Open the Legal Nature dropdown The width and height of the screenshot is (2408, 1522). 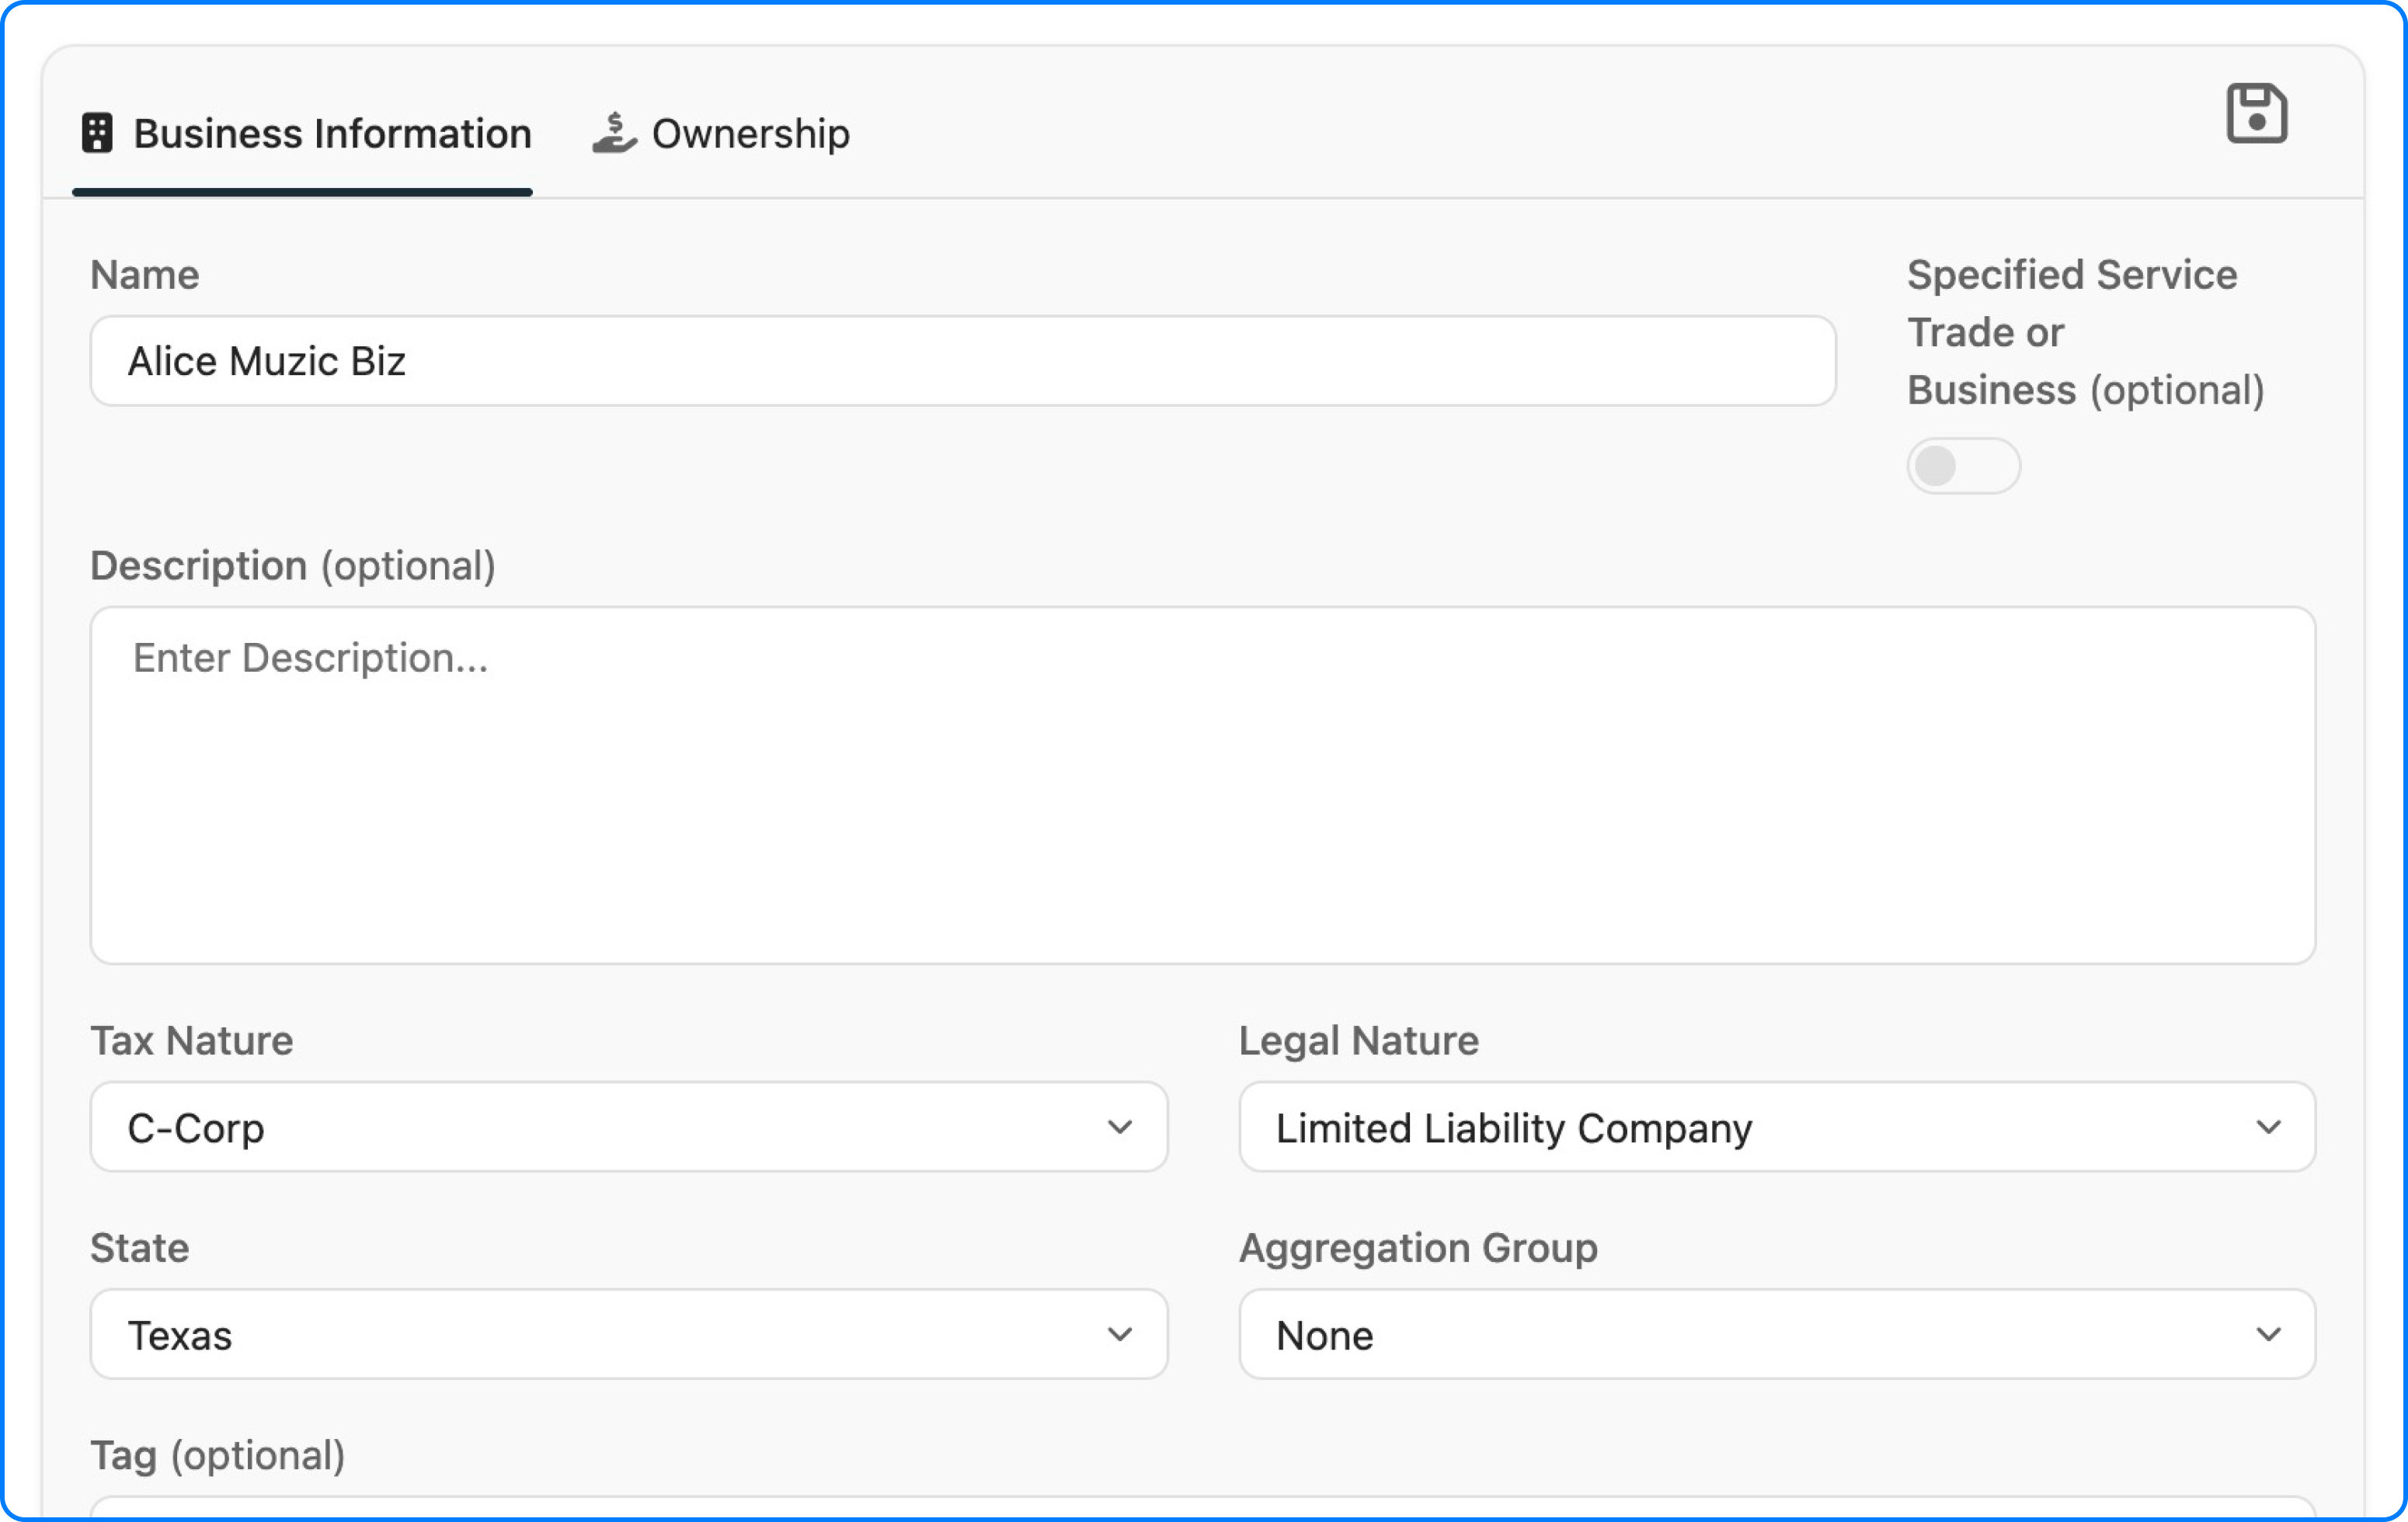(1778, 1127)
